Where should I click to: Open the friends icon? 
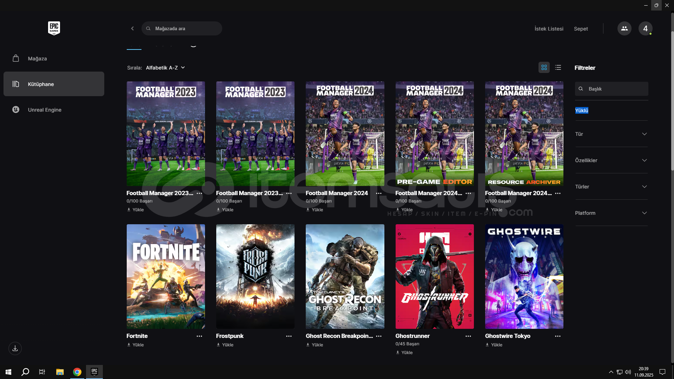point(624,28)
